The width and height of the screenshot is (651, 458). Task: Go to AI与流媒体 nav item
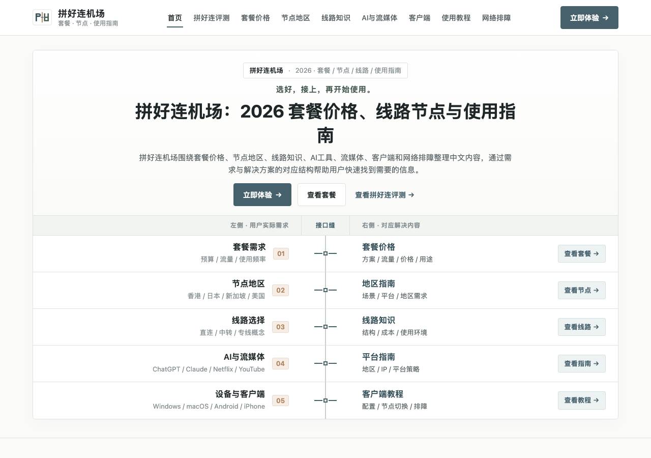point(379,18)
